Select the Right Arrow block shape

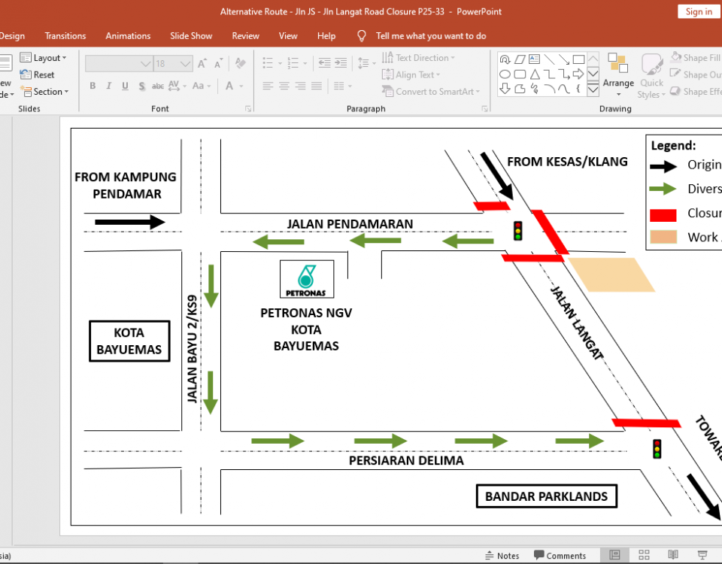pos(578,74)
